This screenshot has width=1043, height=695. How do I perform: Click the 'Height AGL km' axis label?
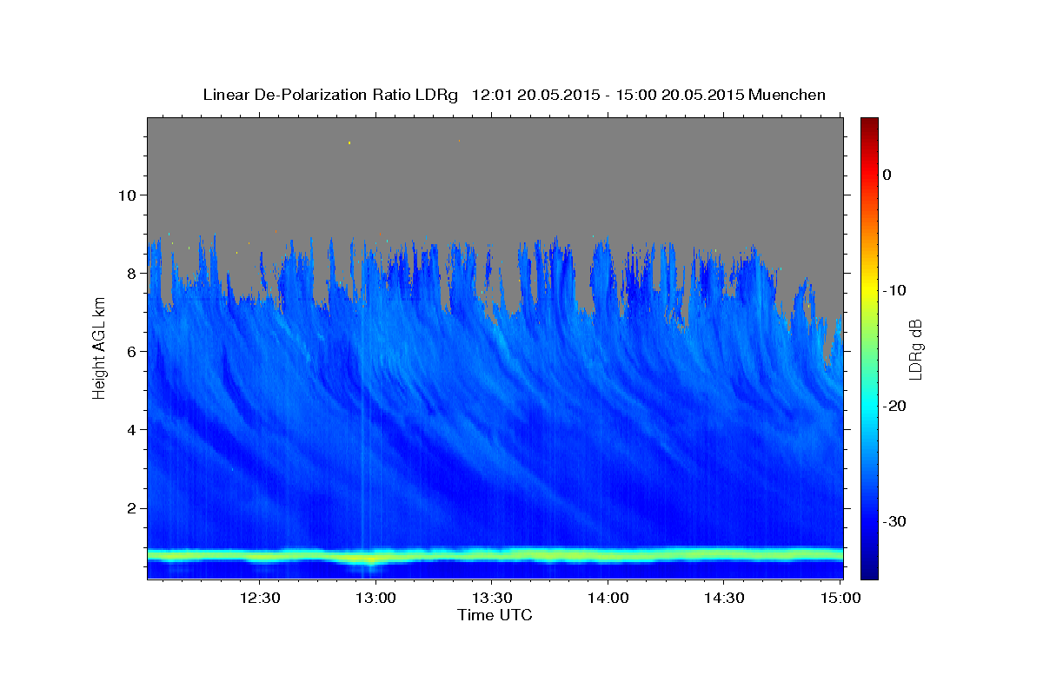[x=99, y=348]
